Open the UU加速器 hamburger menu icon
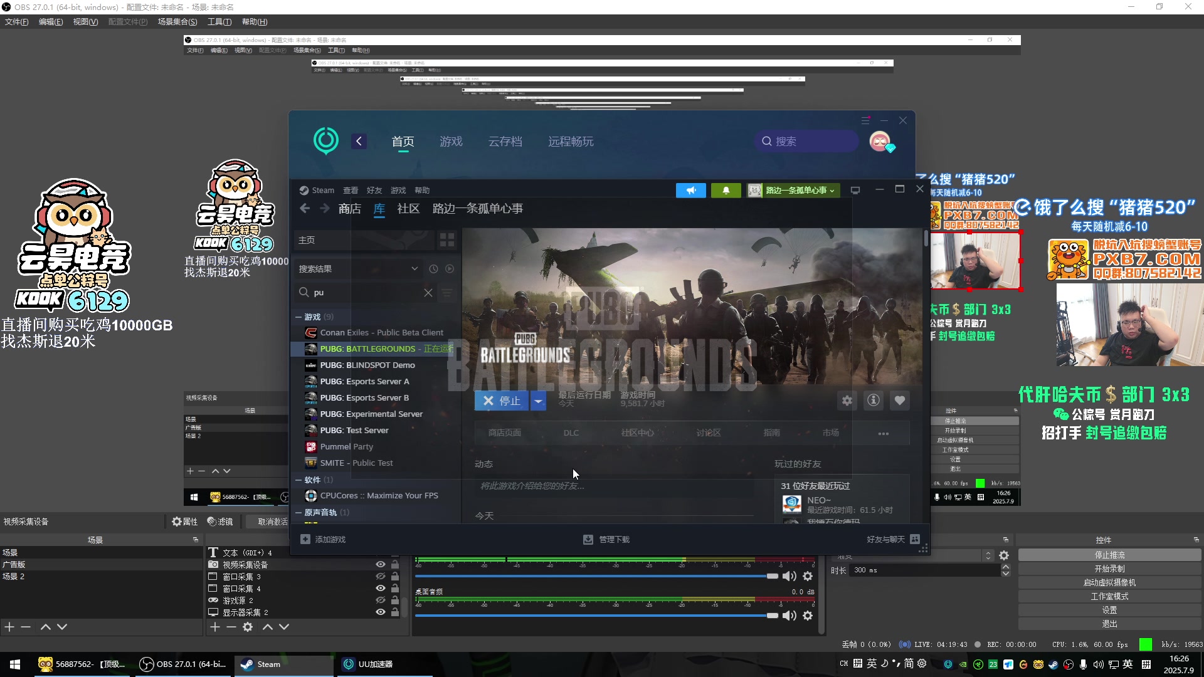The width and height of the screenshot is (1204, 677). point(865,120)
